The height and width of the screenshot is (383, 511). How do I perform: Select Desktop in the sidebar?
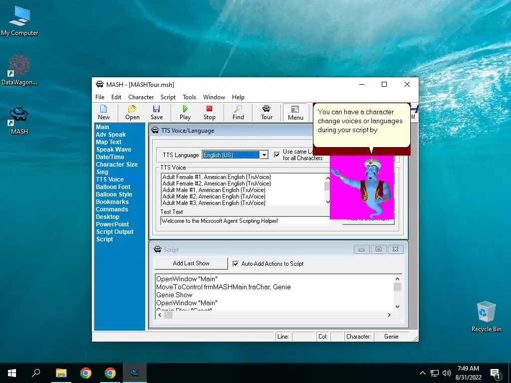coord(107,217)
